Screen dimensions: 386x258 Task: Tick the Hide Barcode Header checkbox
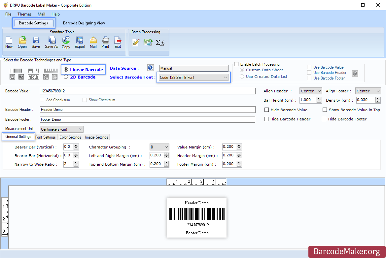pos(266,119)
